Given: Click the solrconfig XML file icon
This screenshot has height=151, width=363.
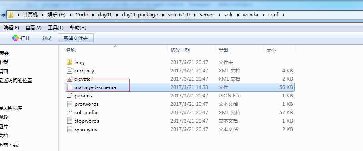Looking at the screenshot, I should pos(70,113).
